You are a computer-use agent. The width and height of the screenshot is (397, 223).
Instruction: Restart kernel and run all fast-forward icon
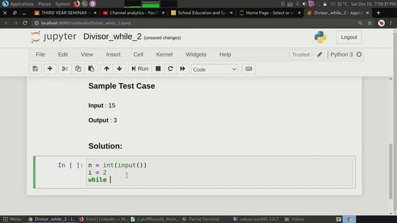coord(182,69)
